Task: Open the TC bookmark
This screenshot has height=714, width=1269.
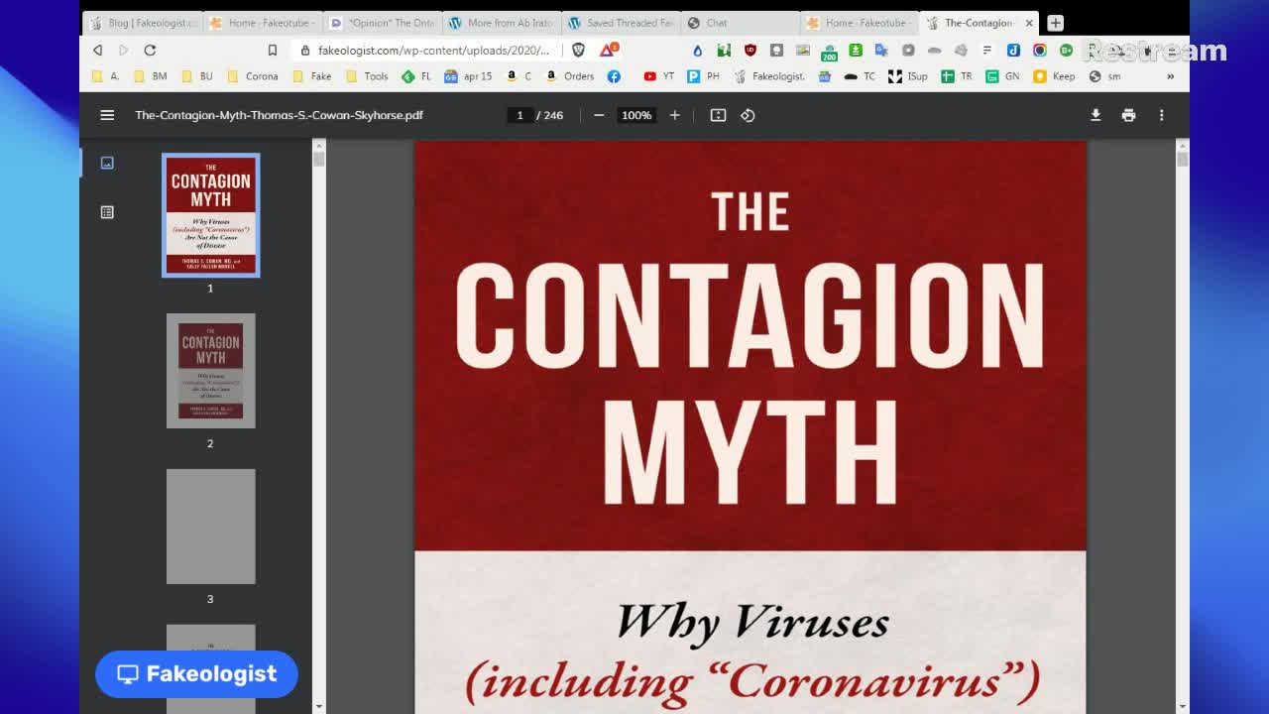Action: 860,76
